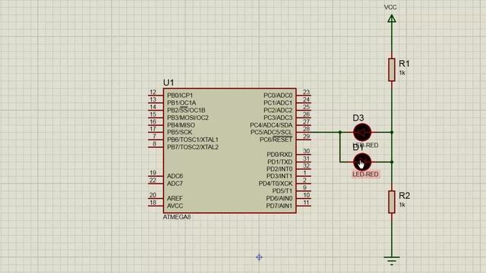Viewport: 486px width, 273px height.
Task: Click the PB6/TOSC1/XTAL1 pin label
Action: tap(193, 140)
